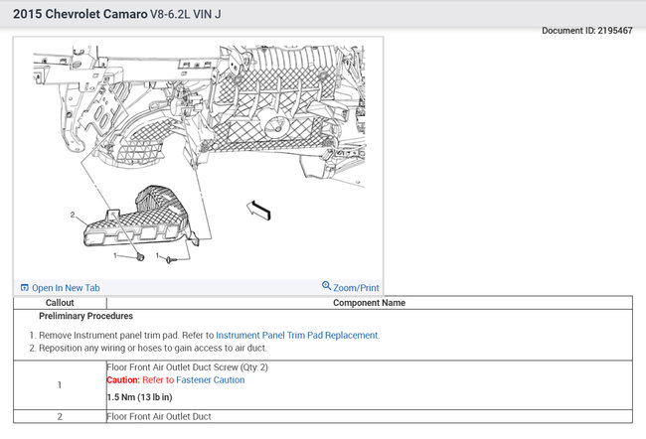Open the diagram via Open In New Tab link
646x439 pixels.
66,288
